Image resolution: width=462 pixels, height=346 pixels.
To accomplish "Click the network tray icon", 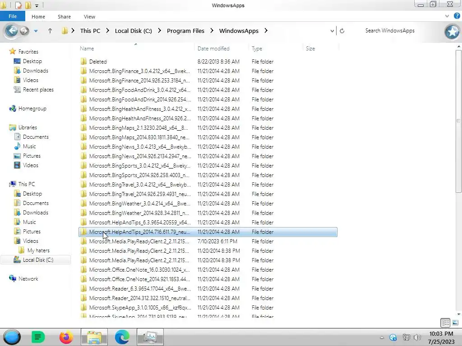I will point(407,337).
